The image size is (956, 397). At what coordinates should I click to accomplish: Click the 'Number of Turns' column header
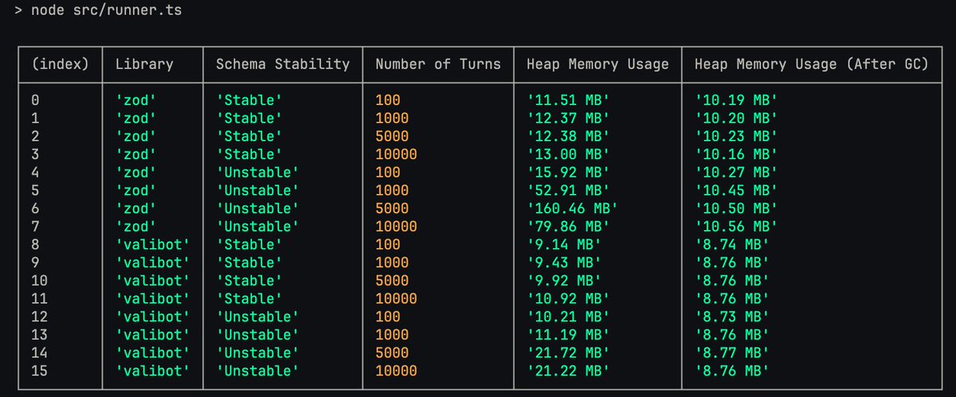(438, 64)
